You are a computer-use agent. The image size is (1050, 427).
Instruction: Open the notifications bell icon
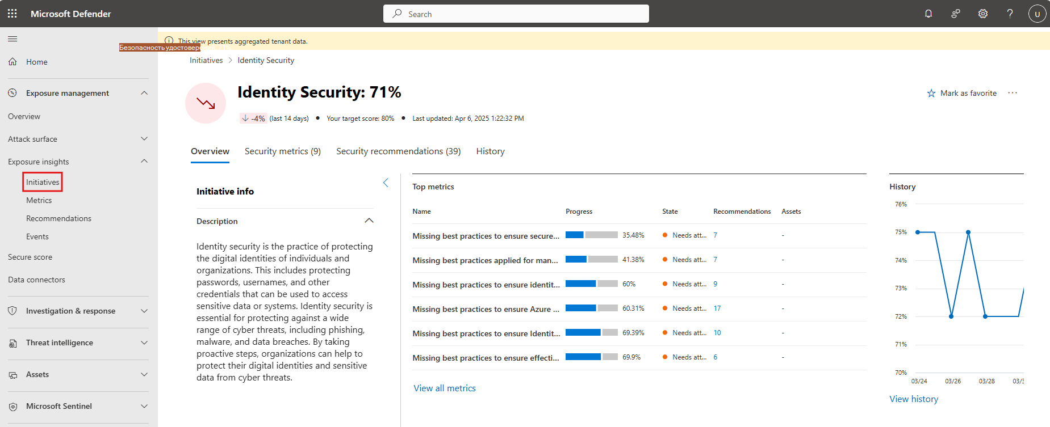click(x=928, y=14)
